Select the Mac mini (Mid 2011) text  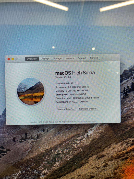pos(66,83)
